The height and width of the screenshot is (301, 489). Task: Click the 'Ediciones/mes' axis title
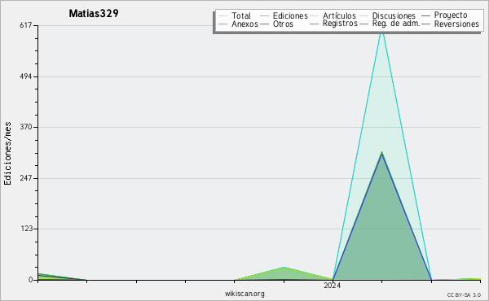tap(7, 154)
